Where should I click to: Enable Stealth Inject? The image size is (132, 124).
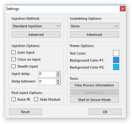[13, 66]
